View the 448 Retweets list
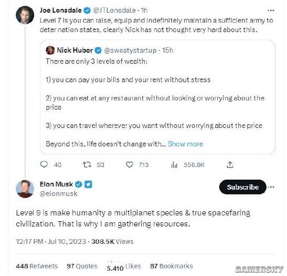This screenshot has height=276, width=287. (37, 266)
